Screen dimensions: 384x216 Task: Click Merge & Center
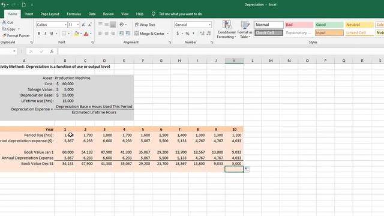pyautogui.click(x=149, y=34)
